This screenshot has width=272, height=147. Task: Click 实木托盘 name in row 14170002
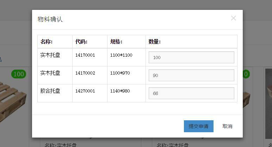point(50,73)
